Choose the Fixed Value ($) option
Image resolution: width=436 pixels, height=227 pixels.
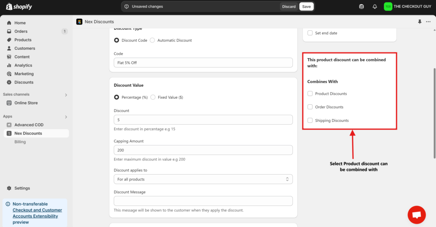click(x=153, y=98)
